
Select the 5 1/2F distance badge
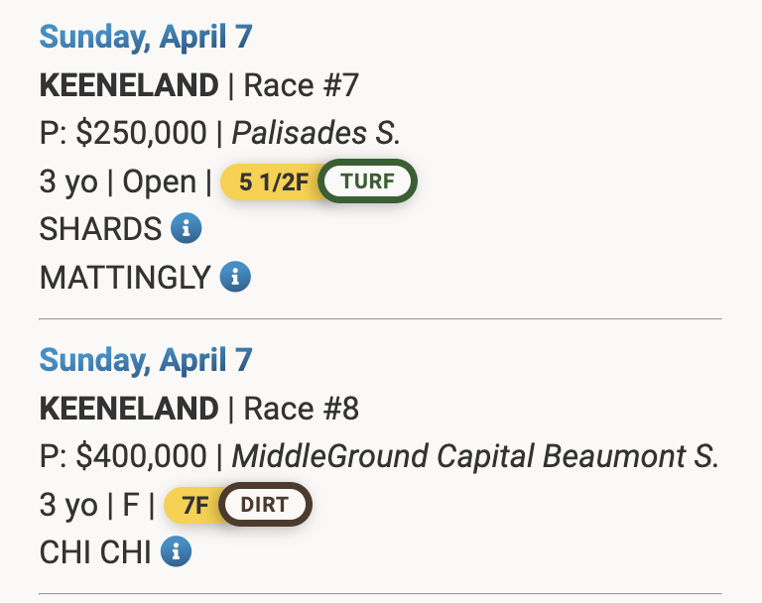point(273,182)
